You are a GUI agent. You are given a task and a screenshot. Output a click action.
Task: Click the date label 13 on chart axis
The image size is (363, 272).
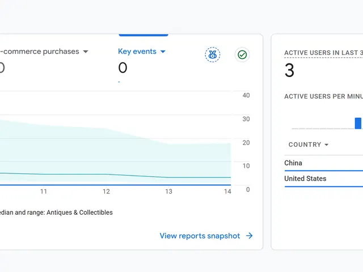[x=169, y=192]
